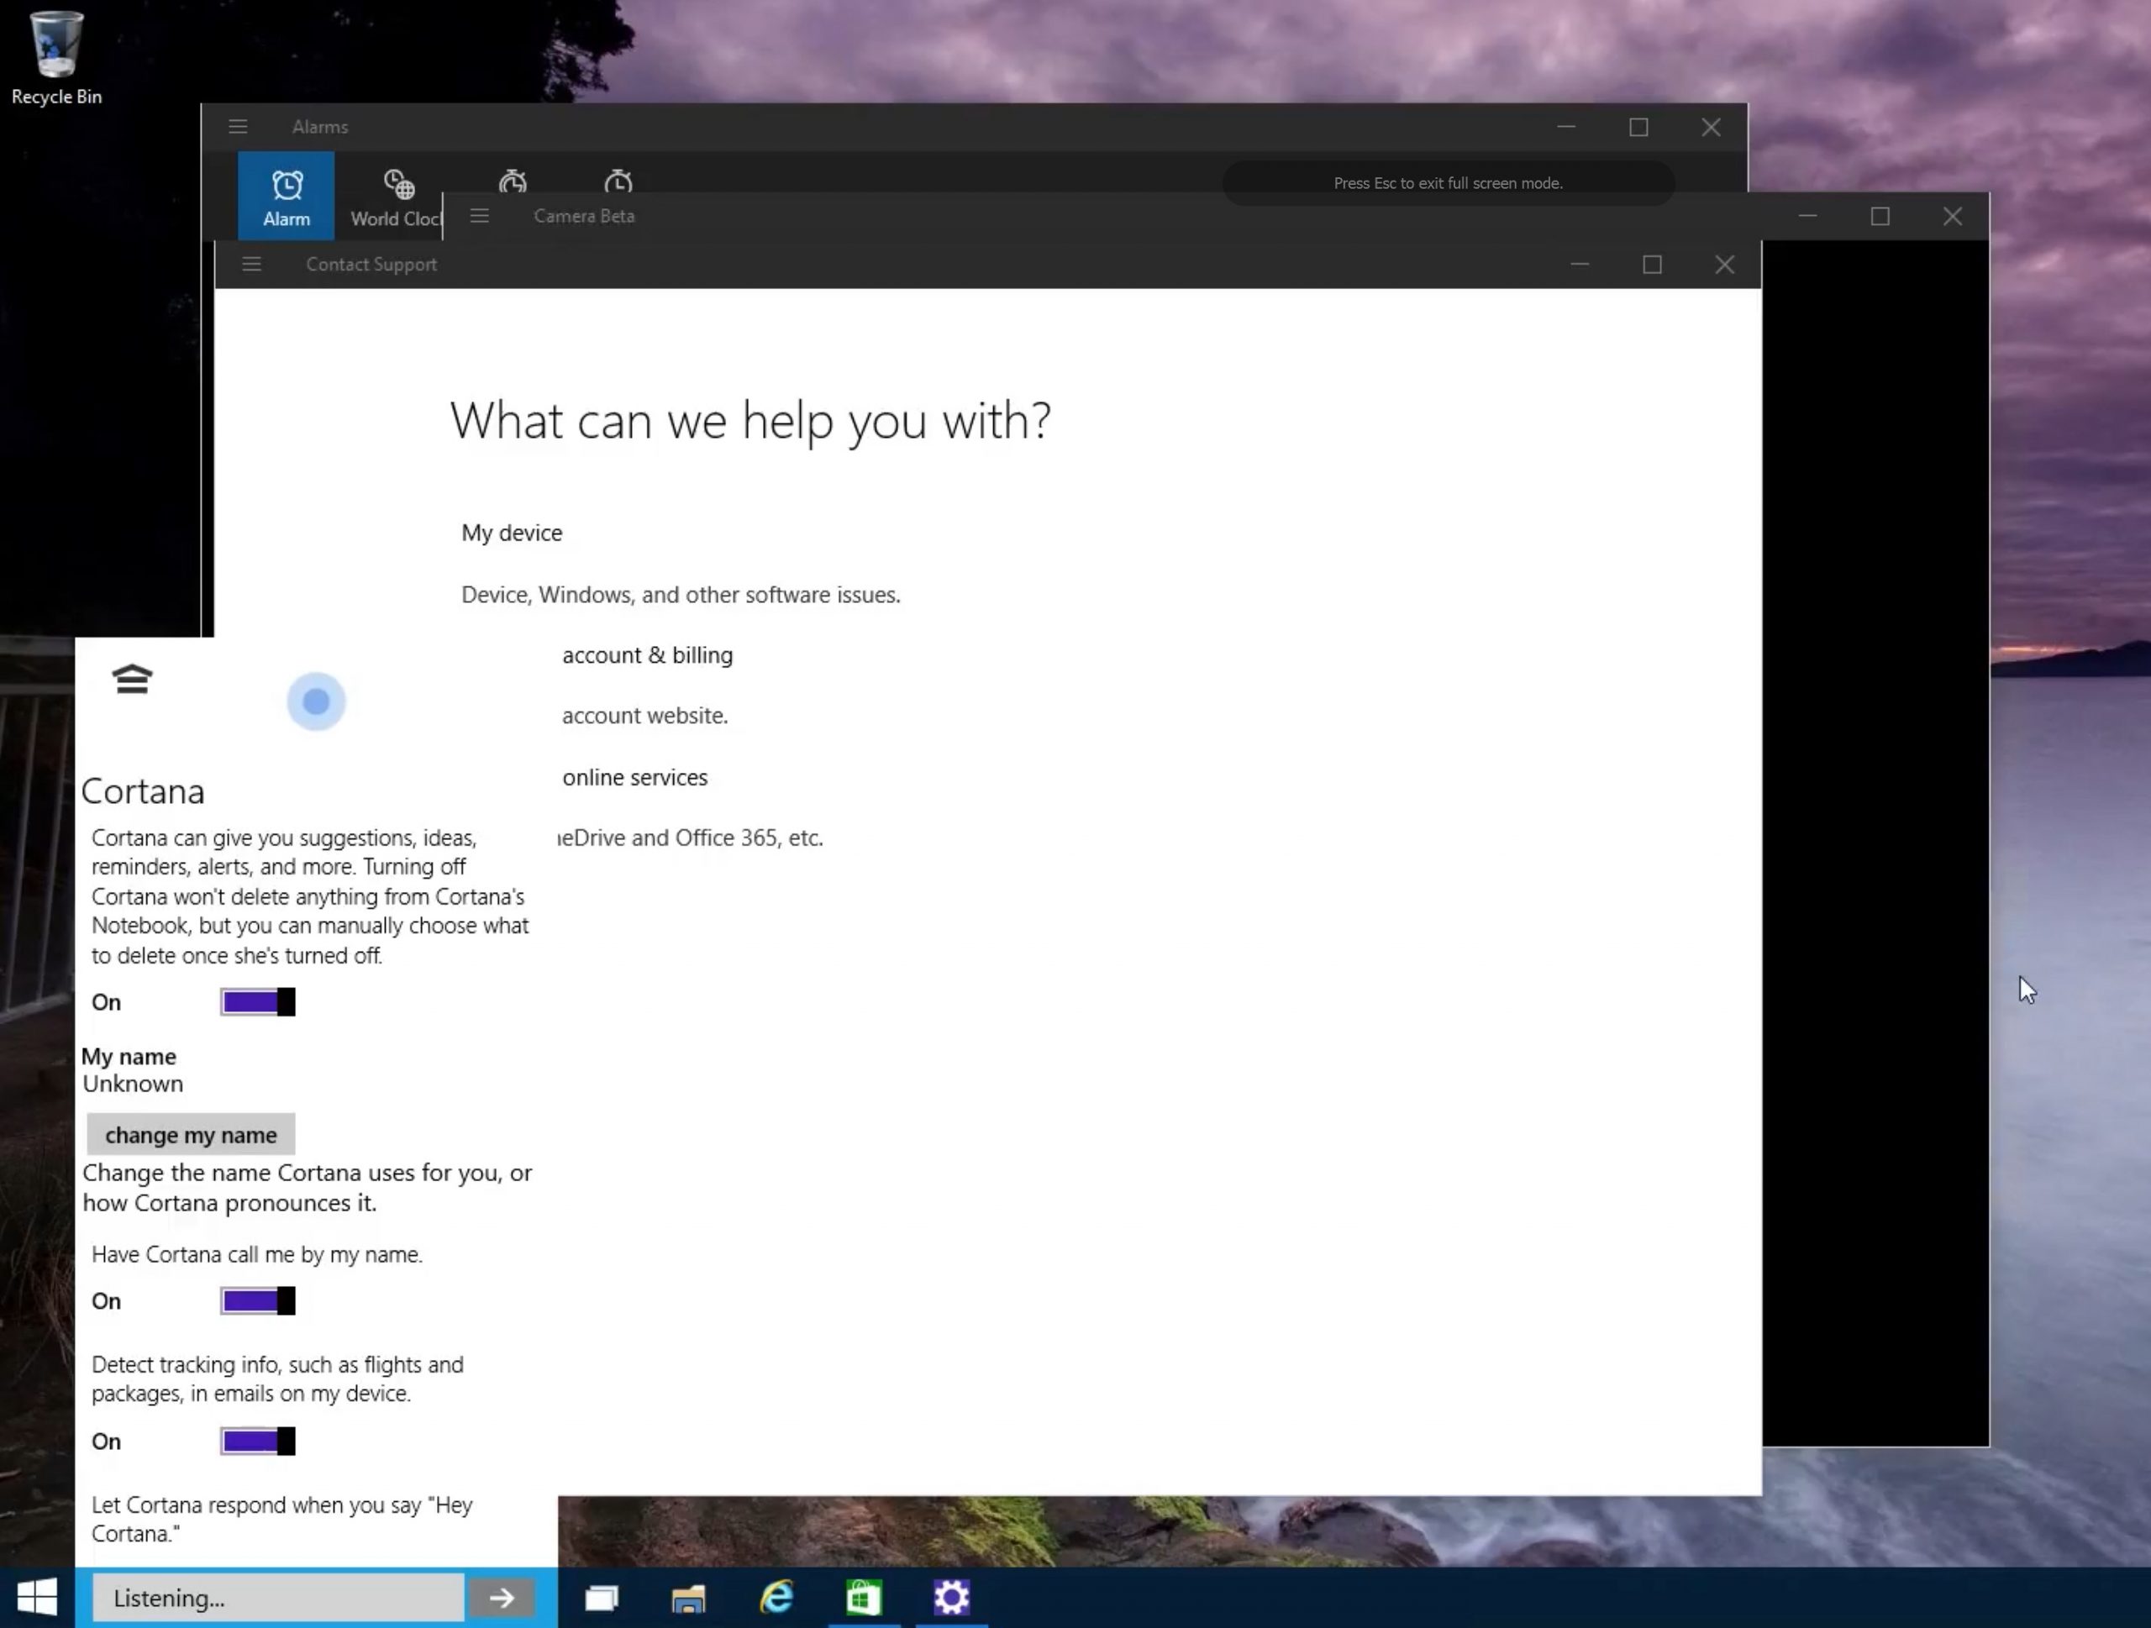Image resolution: width=2151 pixels, height=1628 pixels.
Task: Click the Listening search box
Action: [x=277, y=1598]
